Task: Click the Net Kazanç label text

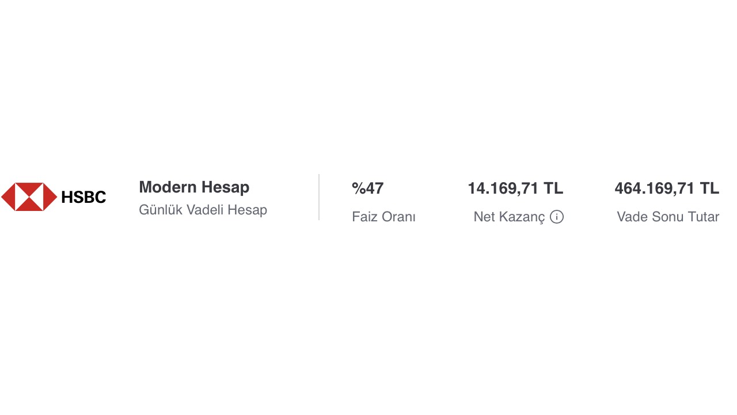Action: pos(508,217)
